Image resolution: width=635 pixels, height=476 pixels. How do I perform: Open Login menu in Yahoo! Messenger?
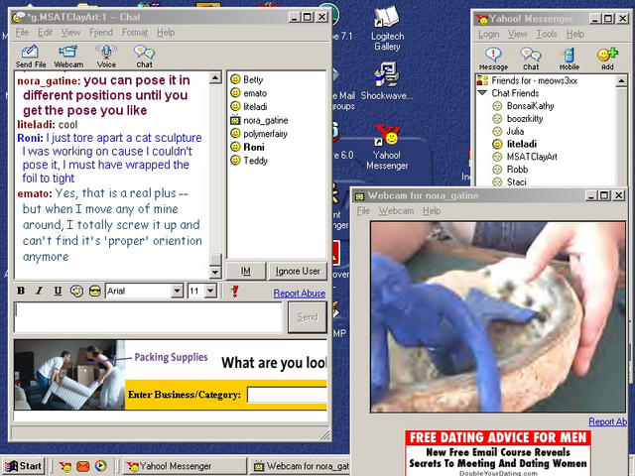(x=488, y=34)
